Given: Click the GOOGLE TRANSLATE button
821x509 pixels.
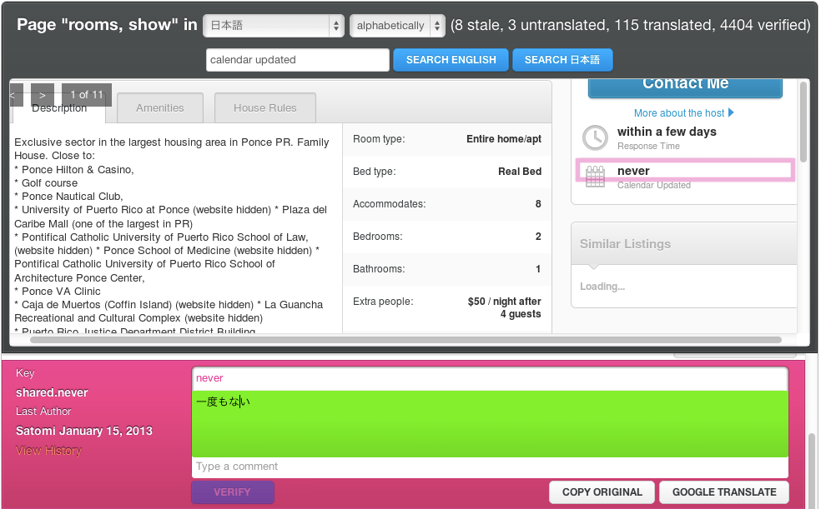Looking at the screenshot, I should click(x=724, y=492).
